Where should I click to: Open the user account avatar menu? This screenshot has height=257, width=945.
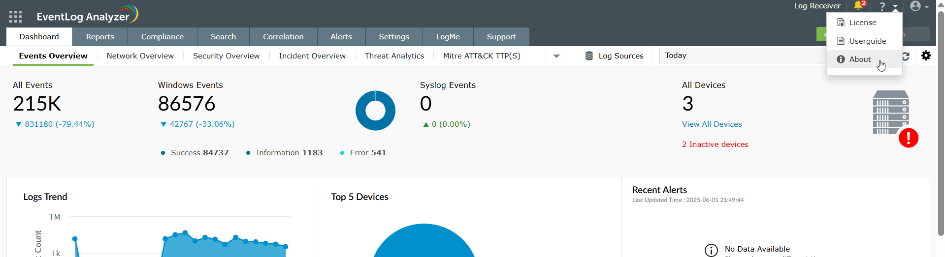(x=915, y=6)
